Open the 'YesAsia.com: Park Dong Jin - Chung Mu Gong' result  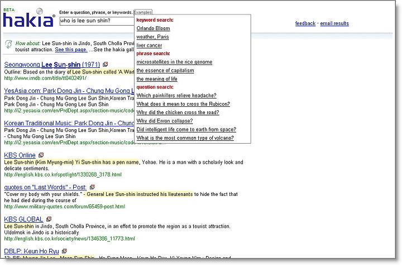pyautogui.click(x=69, y=91)
